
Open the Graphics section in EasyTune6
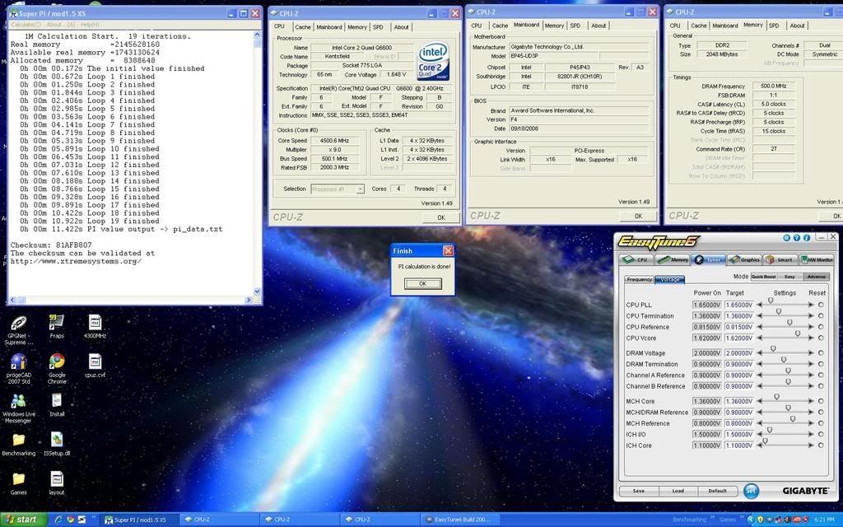coord(744,259)
